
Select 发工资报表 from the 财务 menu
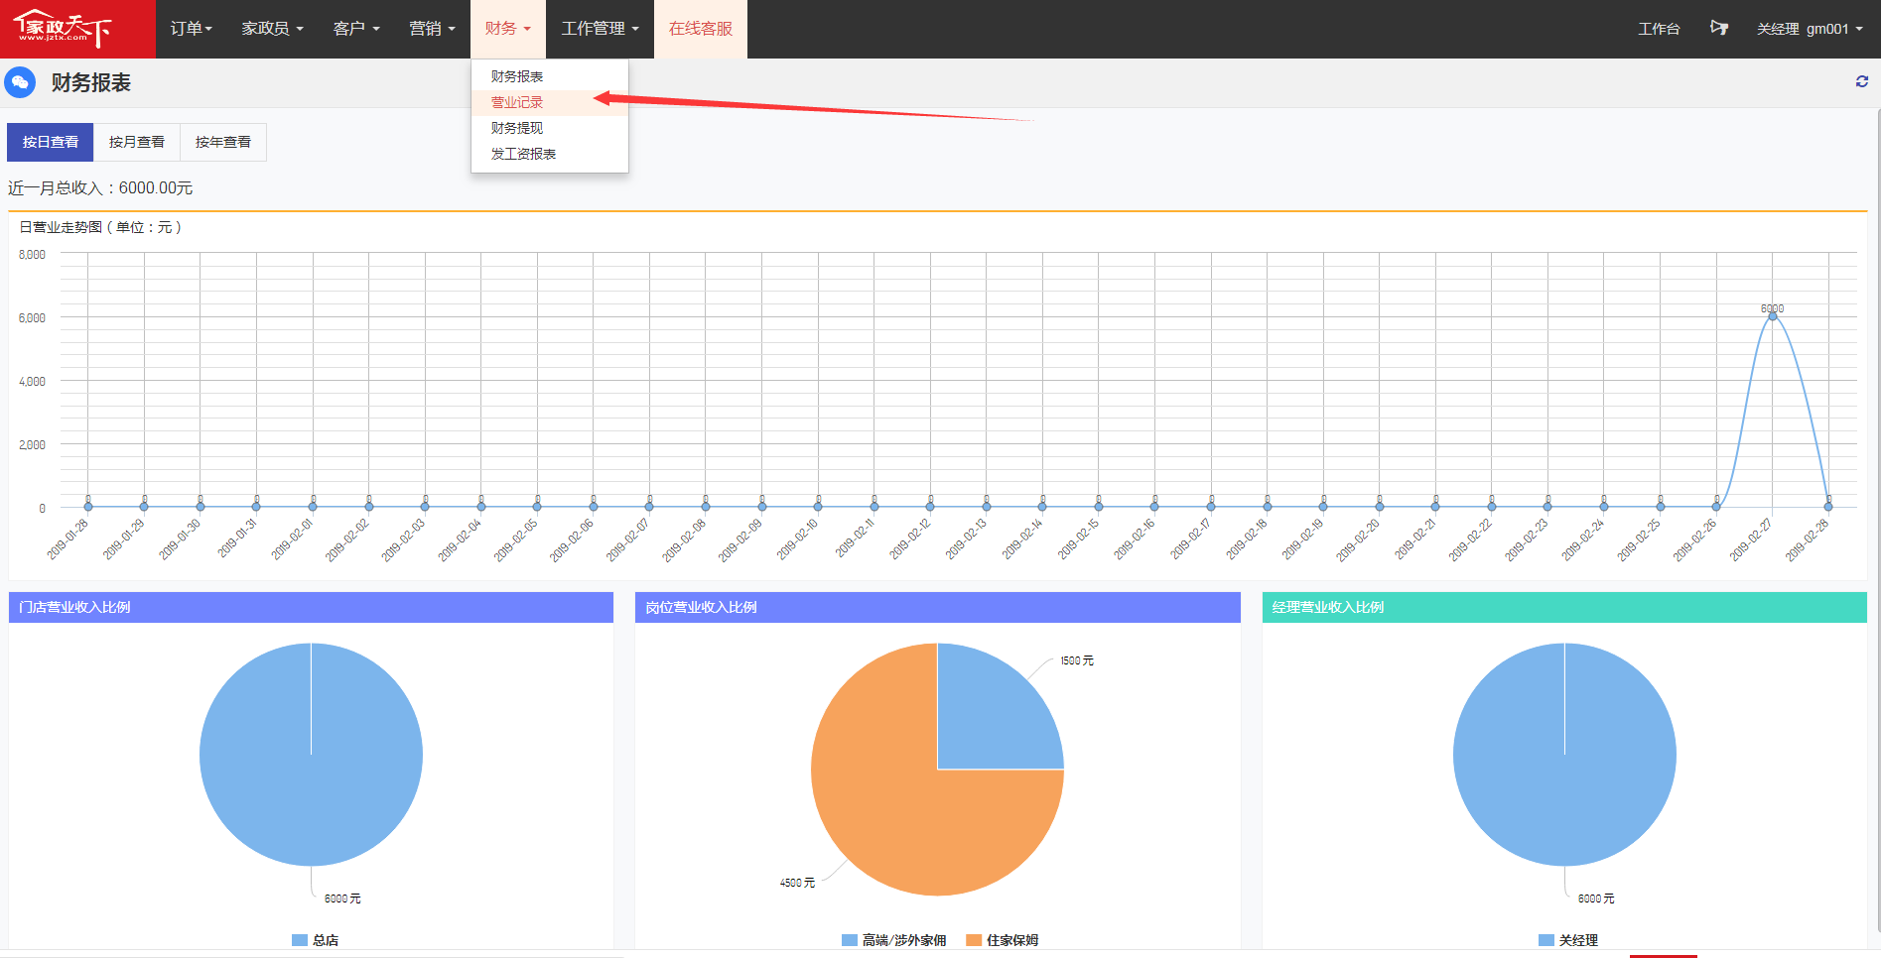tap(549, 154)
